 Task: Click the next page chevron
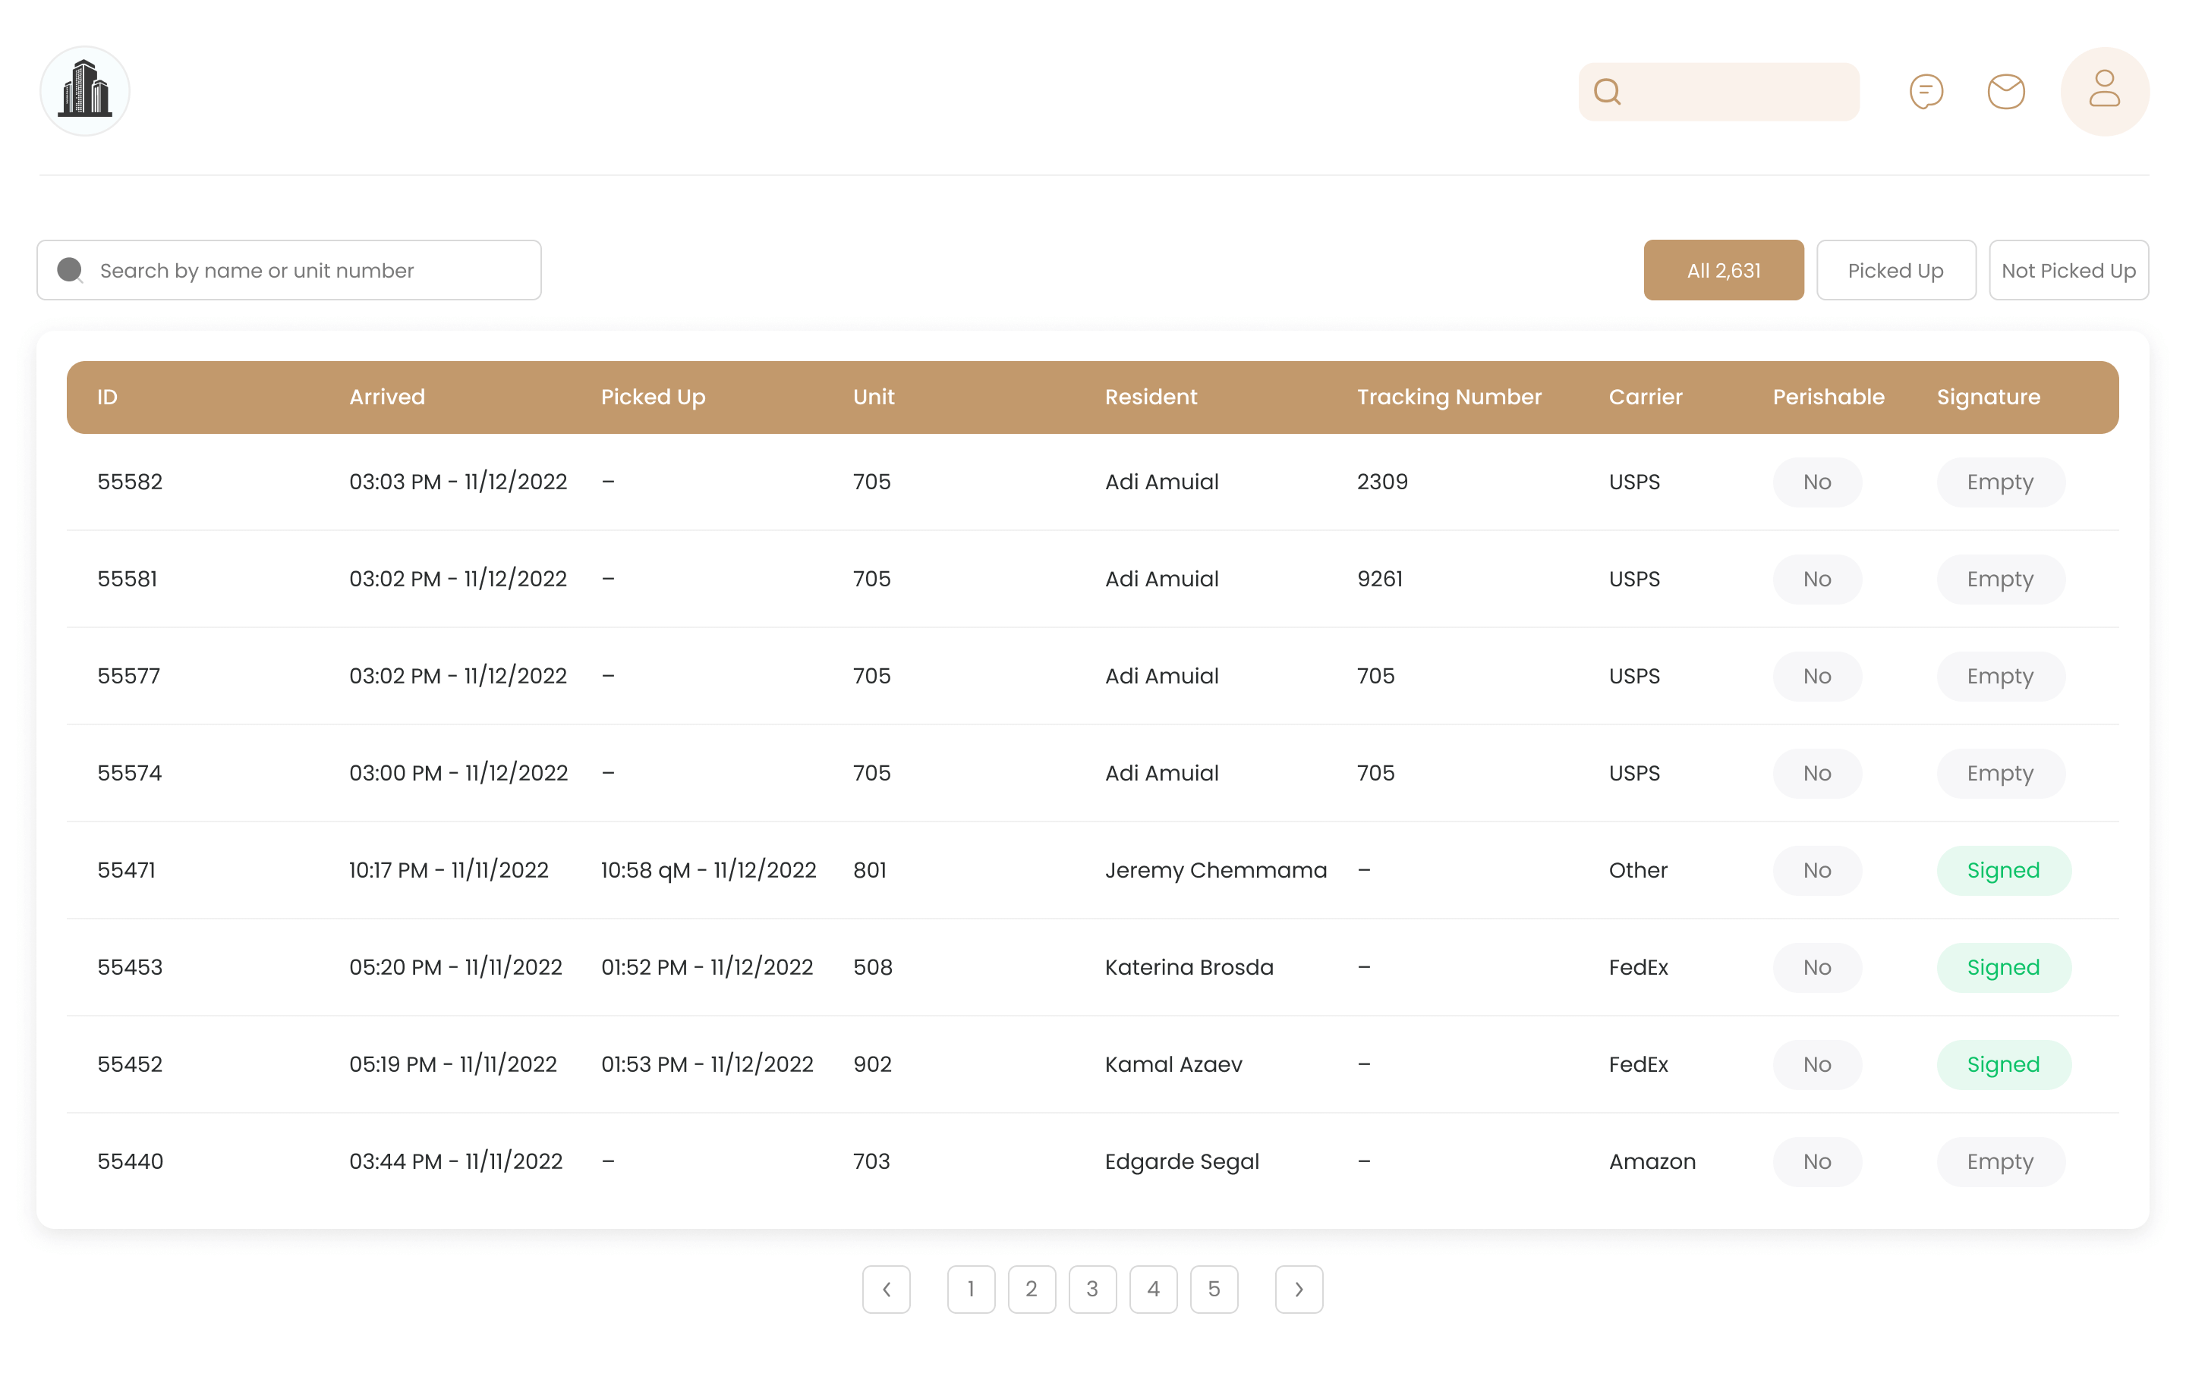click(1298, 1289)
